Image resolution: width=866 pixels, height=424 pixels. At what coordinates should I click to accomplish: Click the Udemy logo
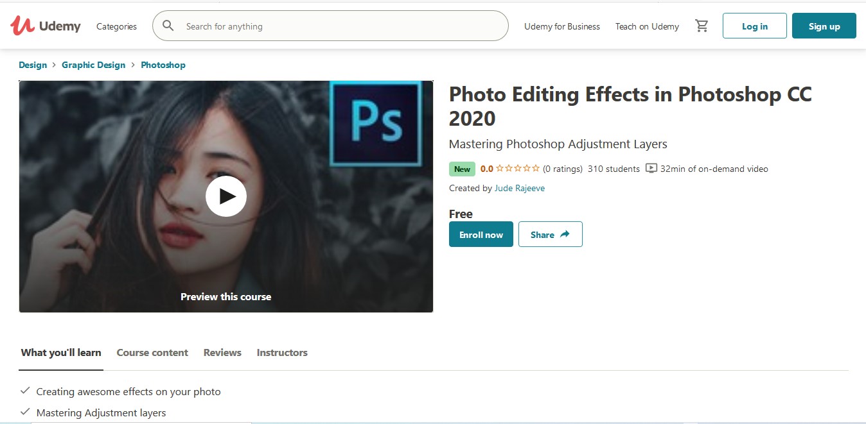coord(45,26)
